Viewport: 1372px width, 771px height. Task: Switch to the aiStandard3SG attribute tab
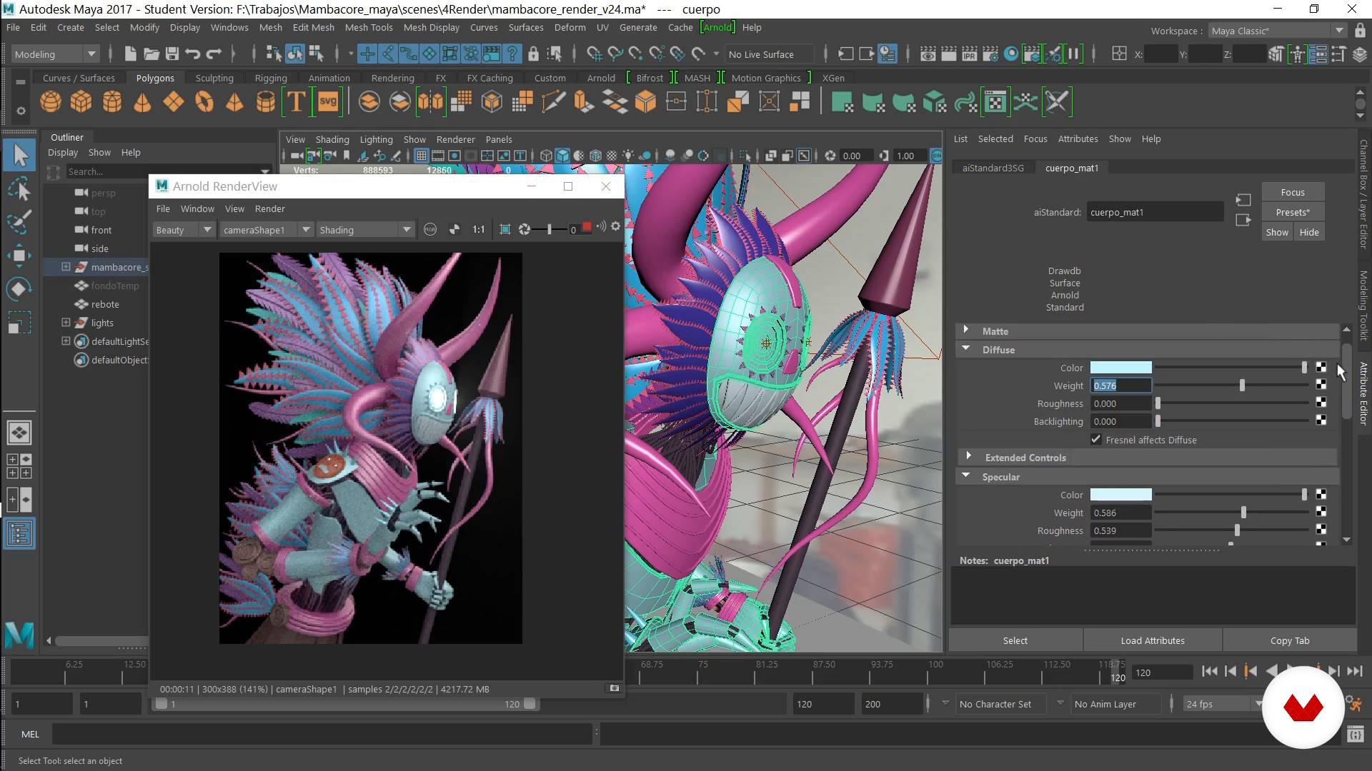click(993, 168)
